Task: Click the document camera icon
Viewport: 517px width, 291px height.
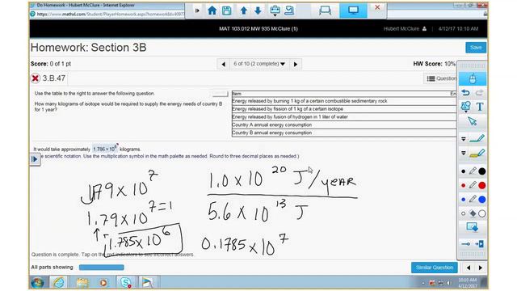Action: coord(289,11)
